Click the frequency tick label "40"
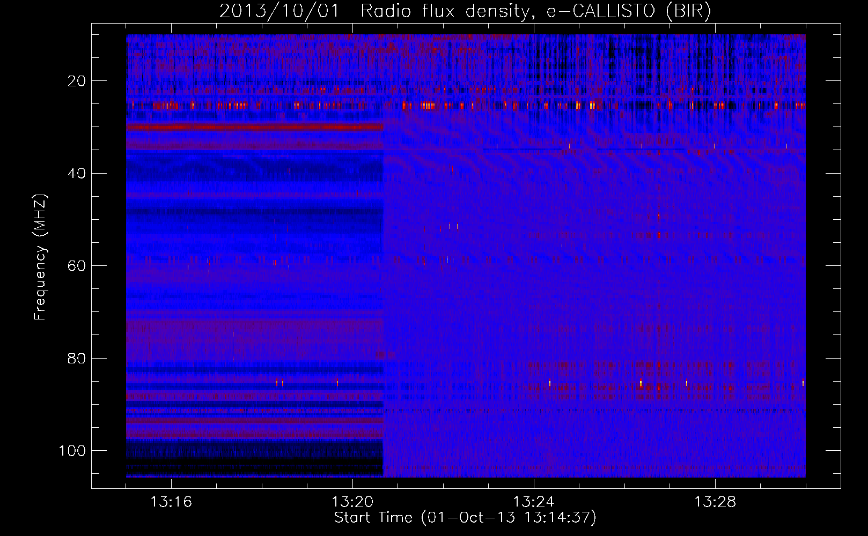Viewport: 868px width, 536px height. point(77,173)
